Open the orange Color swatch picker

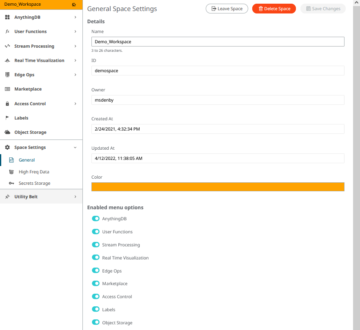coord(218,187)
